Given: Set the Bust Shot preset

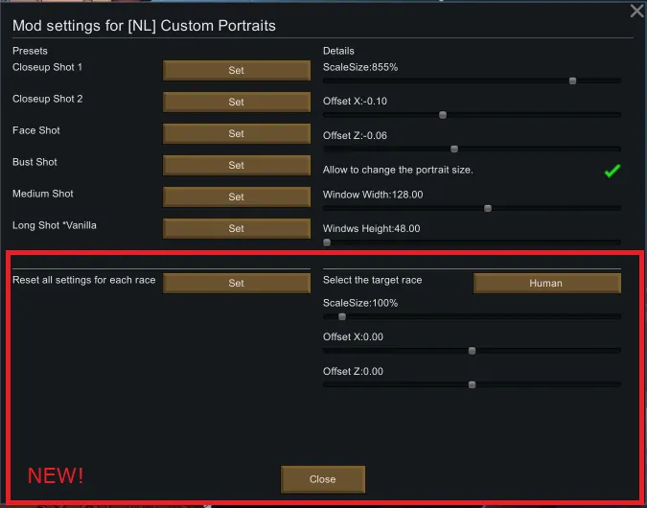Looking at the screenshot, I should click(x=236, y=165).
